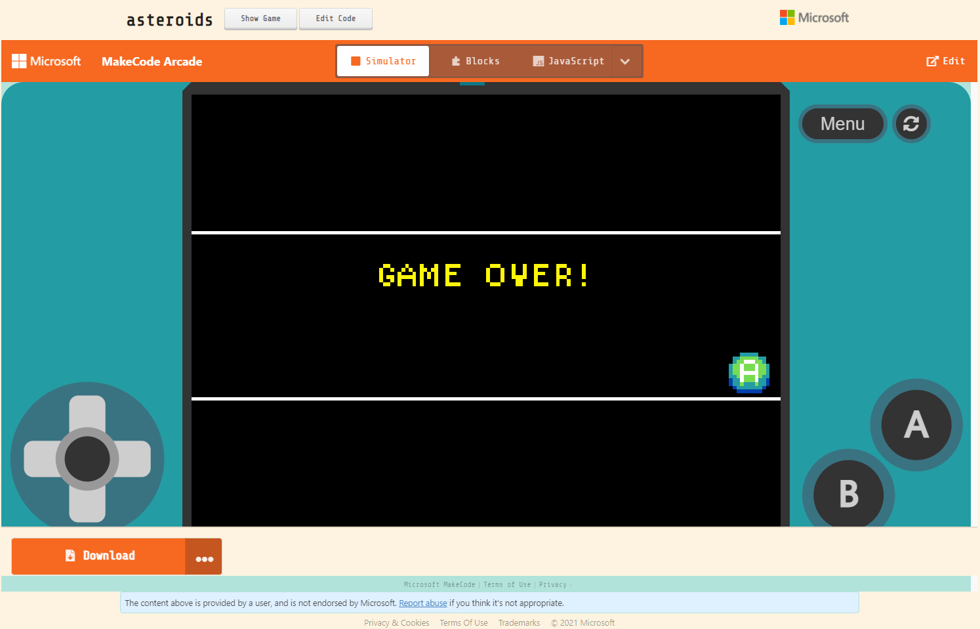
Task: Click the Edit pencil icon in the orange header
Action: (x=932, y=60)
